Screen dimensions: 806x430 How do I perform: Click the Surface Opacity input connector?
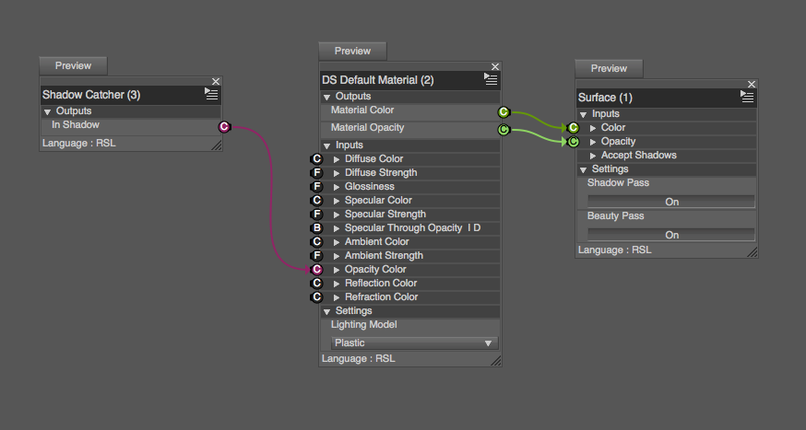574,142
